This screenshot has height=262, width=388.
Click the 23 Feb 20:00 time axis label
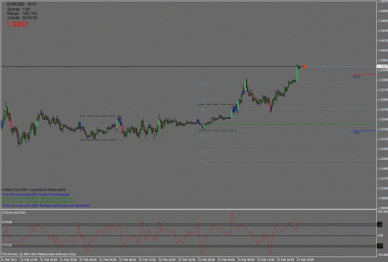tap(305, 260)
